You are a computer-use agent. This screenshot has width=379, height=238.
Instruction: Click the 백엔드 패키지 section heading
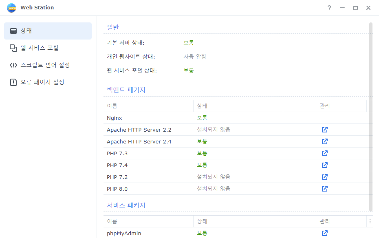(126, 90)
